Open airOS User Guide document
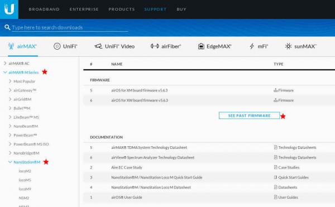This screenshot has width=335, height=207. click(127, 197)
